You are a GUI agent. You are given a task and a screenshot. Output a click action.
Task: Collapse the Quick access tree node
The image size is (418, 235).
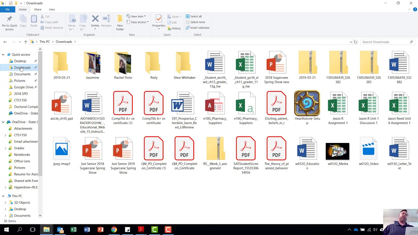(x=3, y=55)
